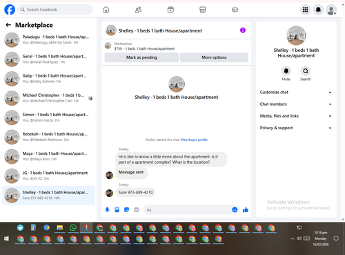The image size is (345, 255).
Task: Select the Shelley conversation in list
Action: [48, 195]
